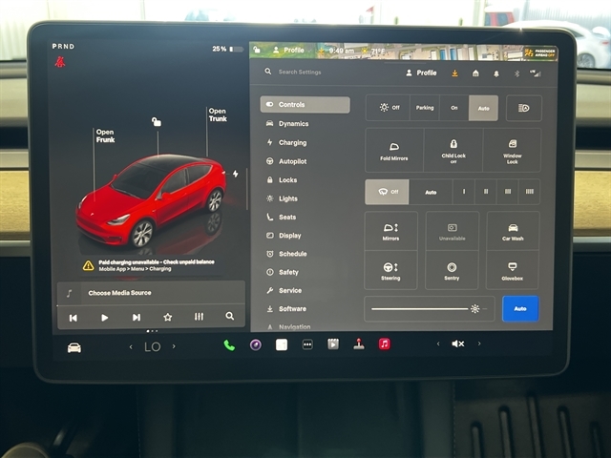Set wipers to Off
This screenshot has height=458, width=611.
(x=387, y=192)
